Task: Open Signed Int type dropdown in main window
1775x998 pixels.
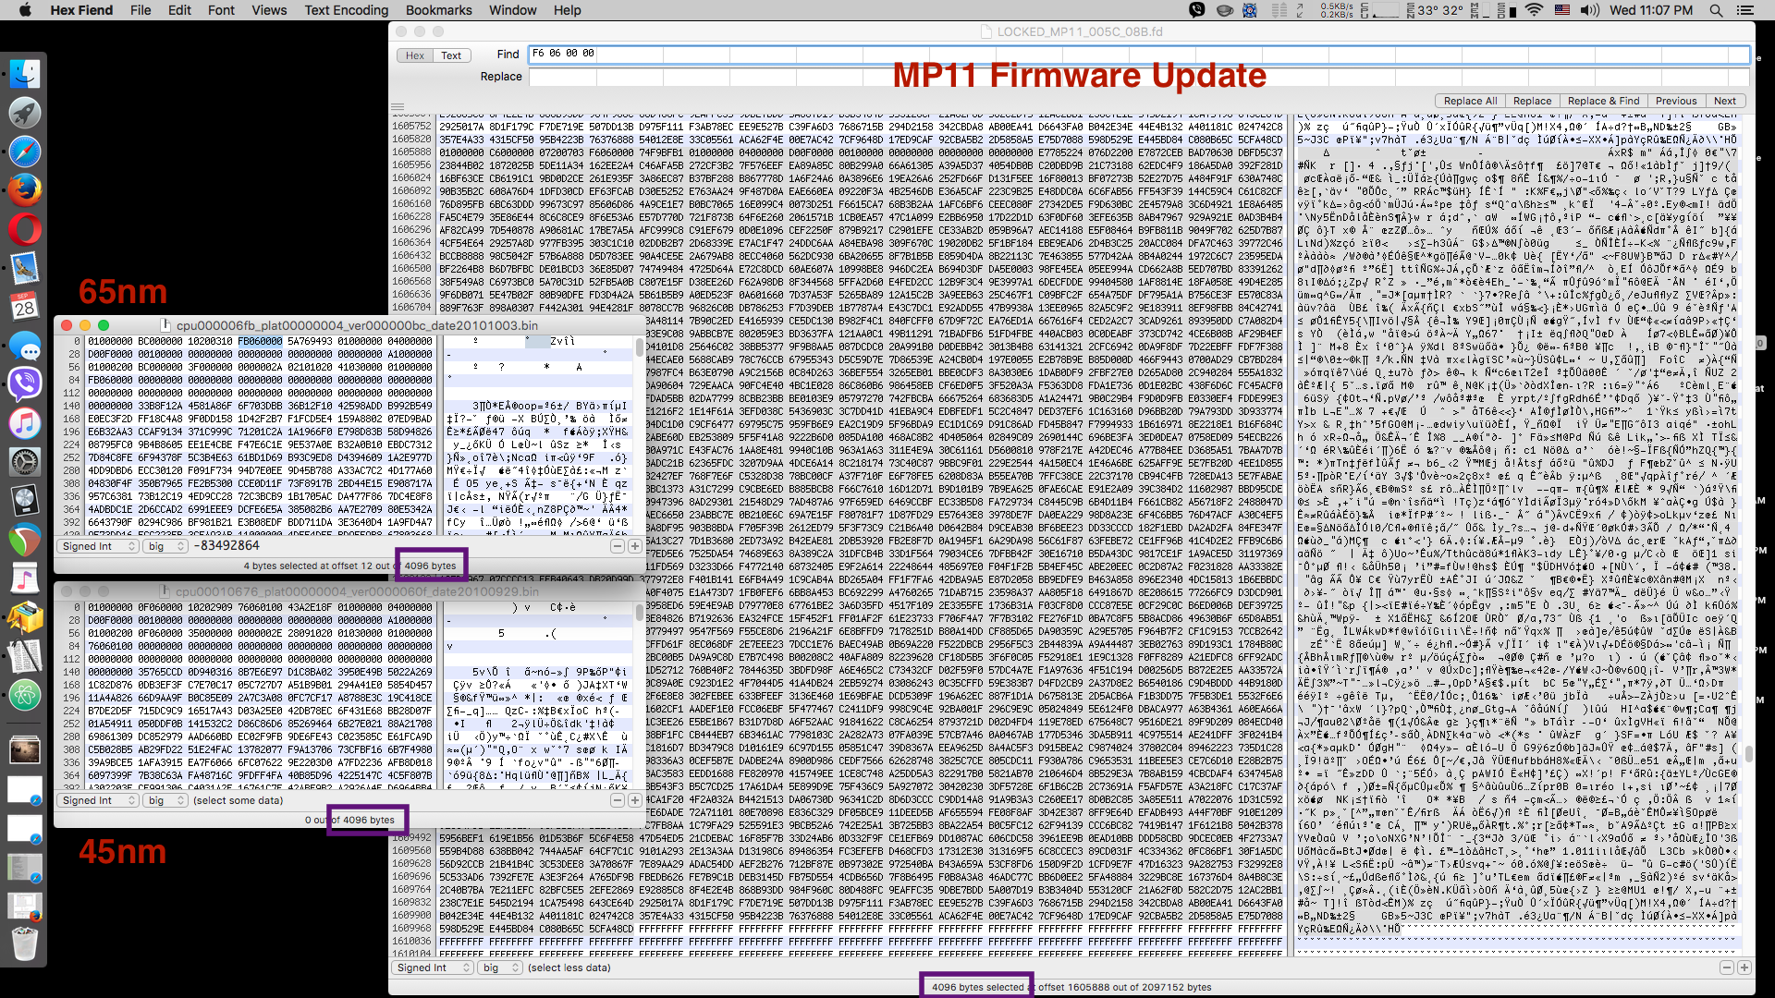Action: (x=433, y=968)
